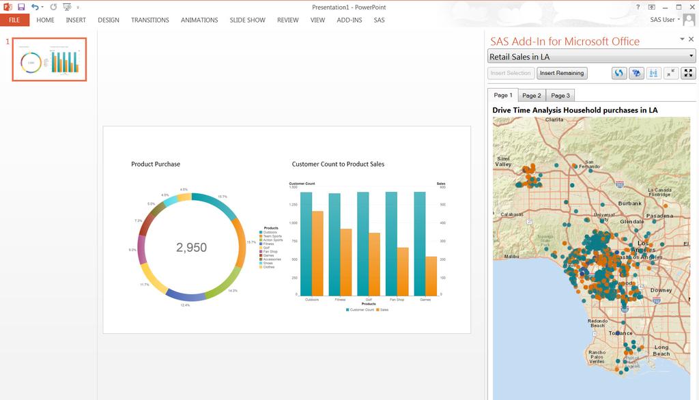Open the SLIDE SHOW ribbon tab
Screen dimensions: 699x400
247,20
